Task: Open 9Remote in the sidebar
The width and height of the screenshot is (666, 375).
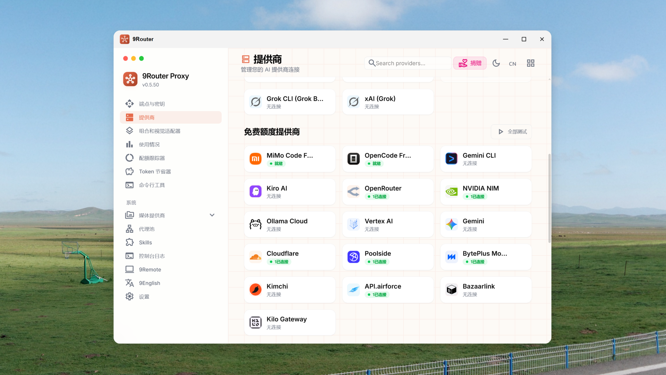Action: 171,270
